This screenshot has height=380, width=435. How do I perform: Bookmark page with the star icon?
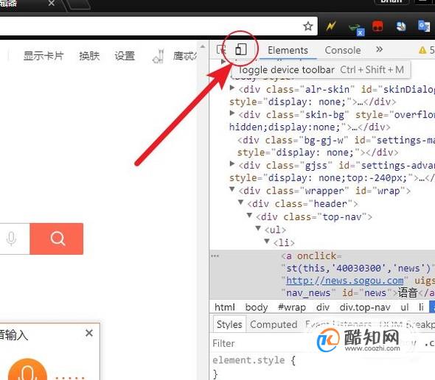coord(308,27)
